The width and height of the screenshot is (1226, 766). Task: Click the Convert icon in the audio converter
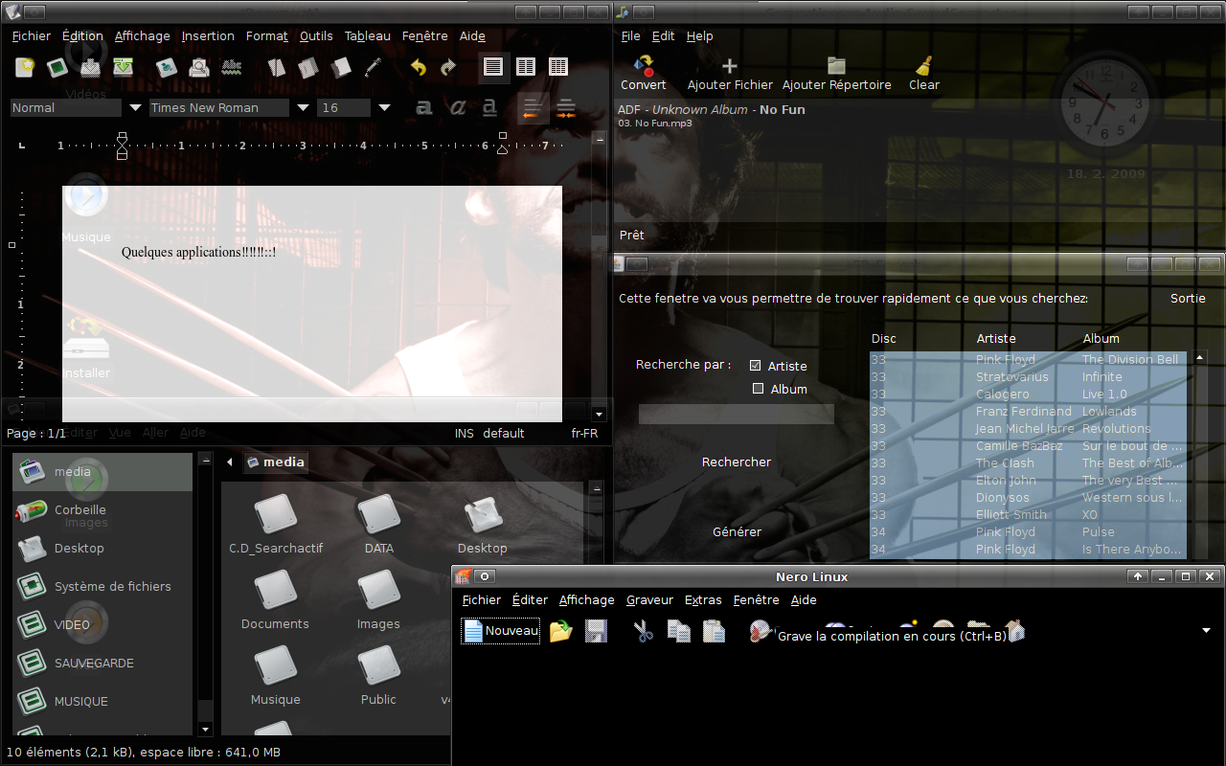coord(644,66)
